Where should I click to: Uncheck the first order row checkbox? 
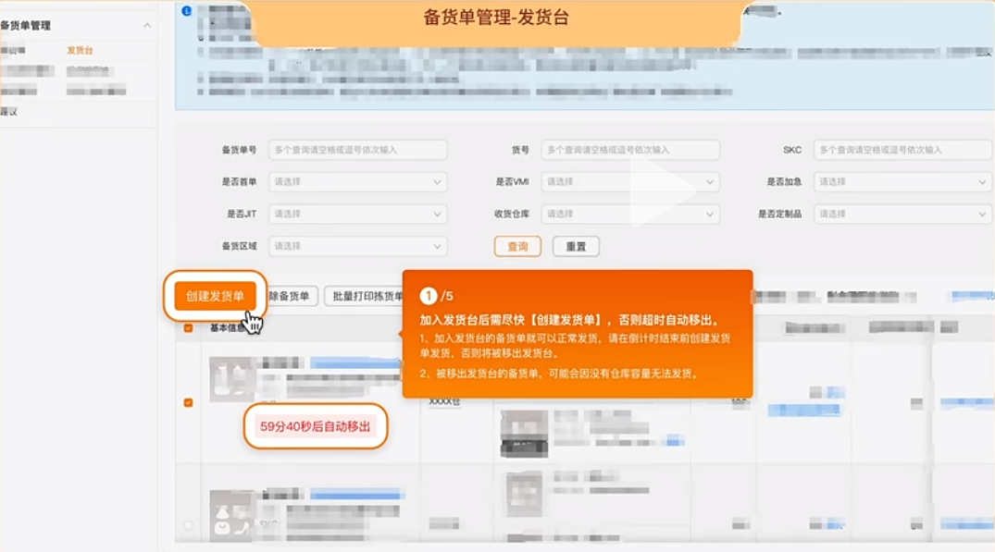point(189,402)
